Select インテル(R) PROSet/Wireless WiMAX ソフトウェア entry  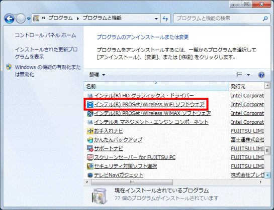click(x=152, y=113)
